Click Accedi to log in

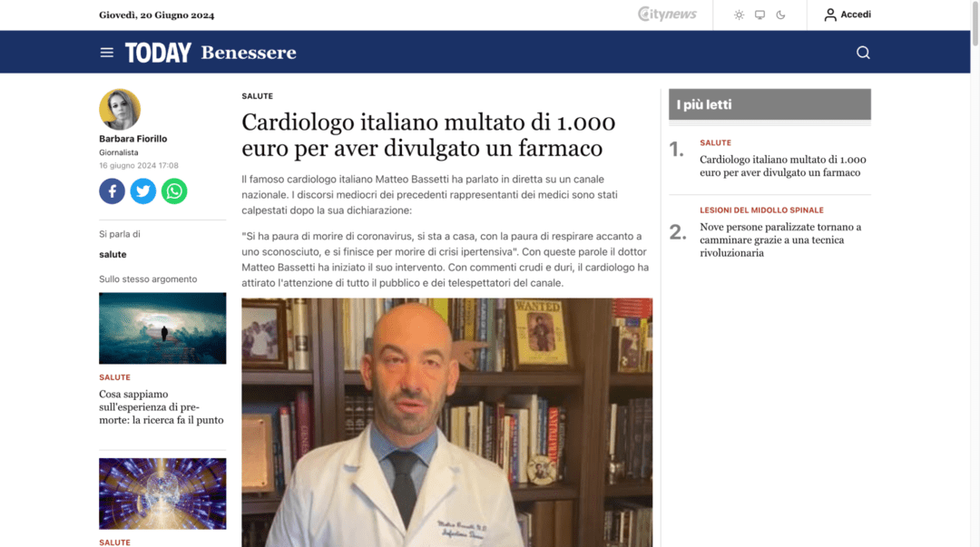[848, 15]
